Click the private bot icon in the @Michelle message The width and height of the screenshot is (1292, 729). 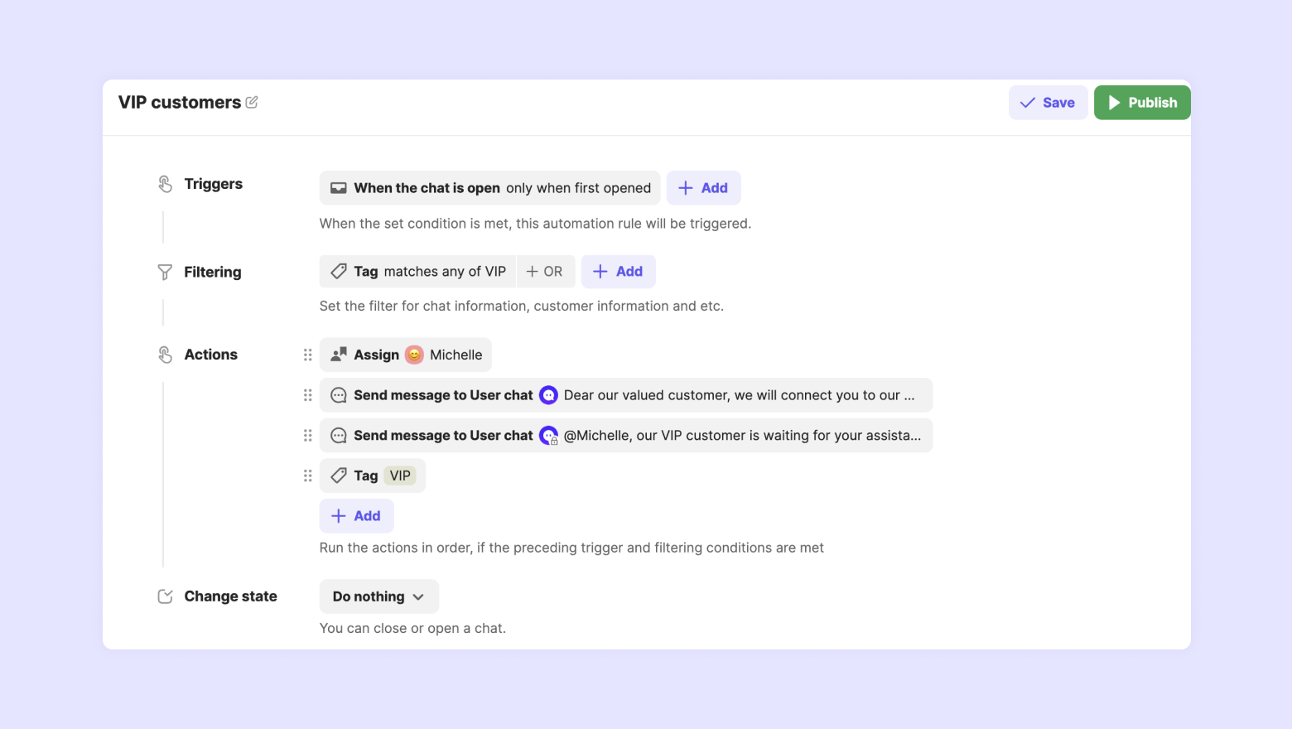(548, 436)
